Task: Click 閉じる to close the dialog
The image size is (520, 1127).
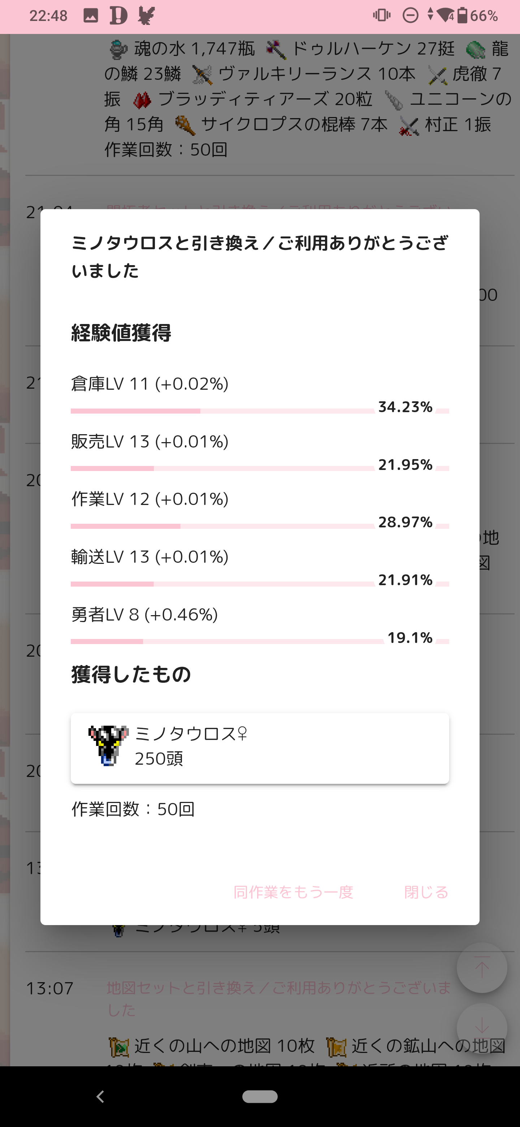Action: [426, 892]
